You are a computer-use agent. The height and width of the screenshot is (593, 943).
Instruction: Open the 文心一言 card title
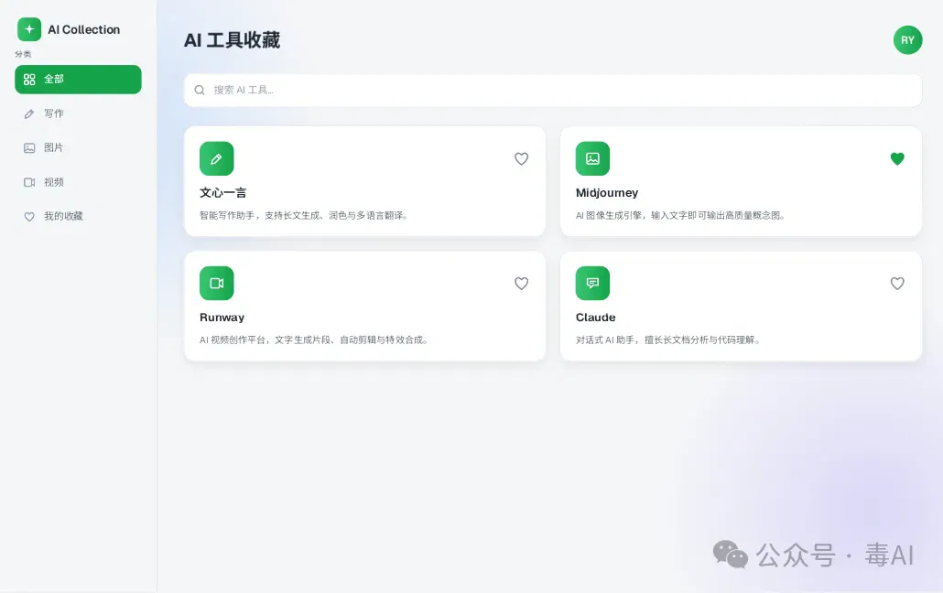tap(223, 193)
